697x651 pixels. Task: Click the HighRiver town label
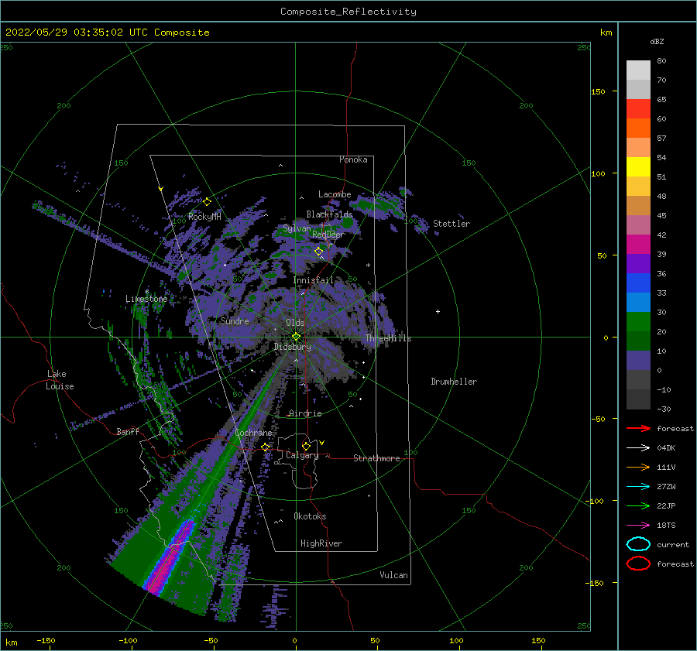321,543
